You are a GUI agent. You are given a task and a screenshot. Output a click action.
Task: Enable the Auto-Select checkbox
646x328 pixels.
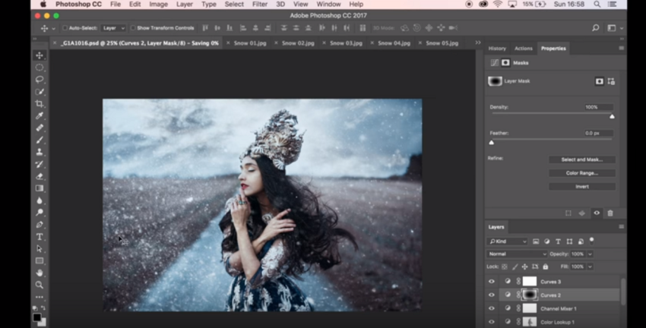pos(65,28)
